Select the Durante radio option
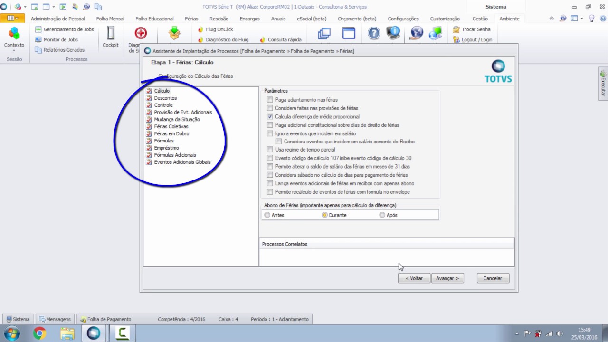Screen dimensions: 608x342 click(x=325, y=215)
